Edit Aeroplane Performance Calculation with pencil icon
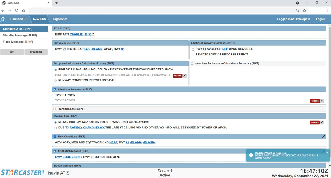331x178 pixels. pyautogui.click(x=185, y=75)
